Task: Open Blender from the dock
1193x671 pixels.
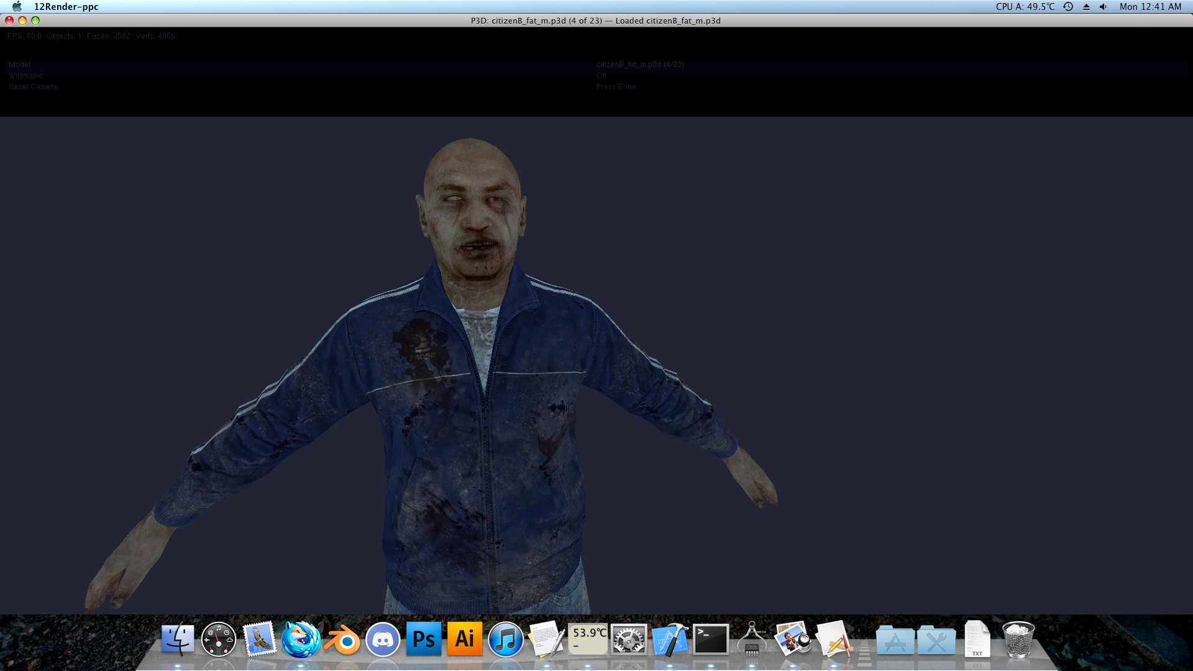Action: 342,640
